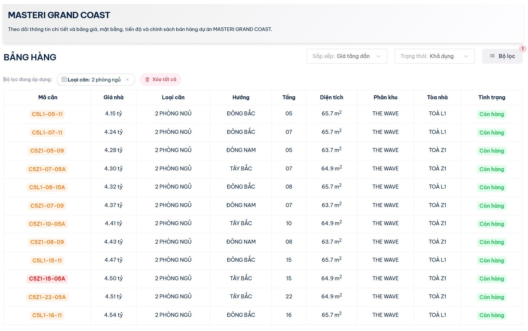Open unit code C5L1-05-11
This screenshot has width=528, height=331.
(x=47, y=114)
